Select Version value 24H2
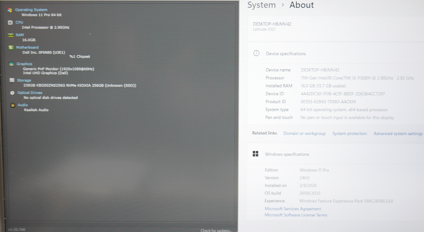 point(304,178)
